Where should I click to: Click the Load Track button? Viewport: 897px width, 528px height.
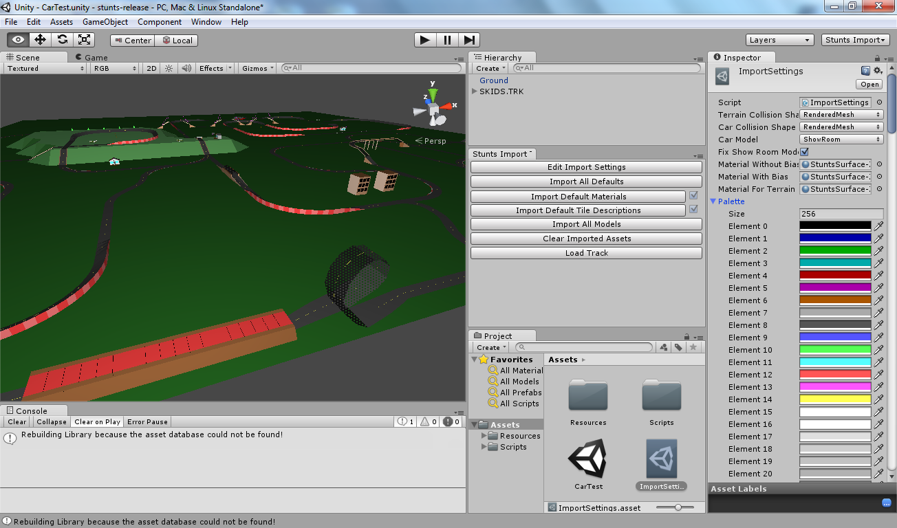586,253
